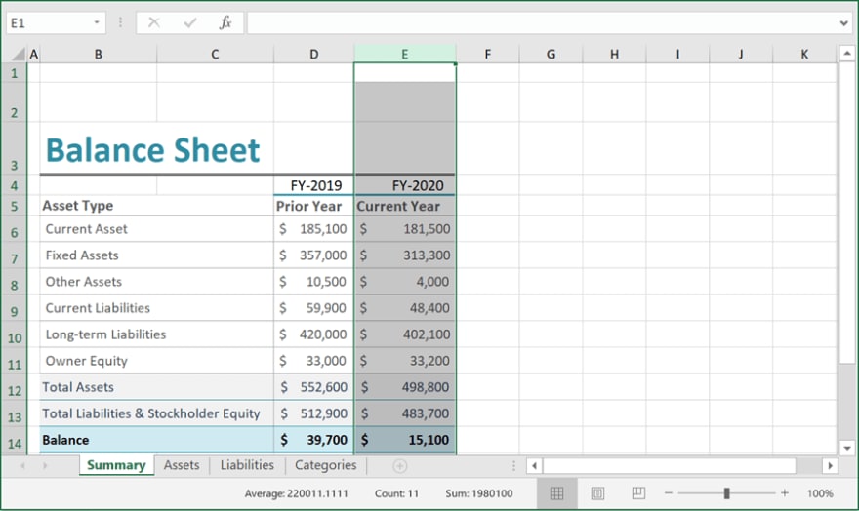Click the tab bar split handle dots
This screenshot has width=859, height=511.
[x=513, y=465]
